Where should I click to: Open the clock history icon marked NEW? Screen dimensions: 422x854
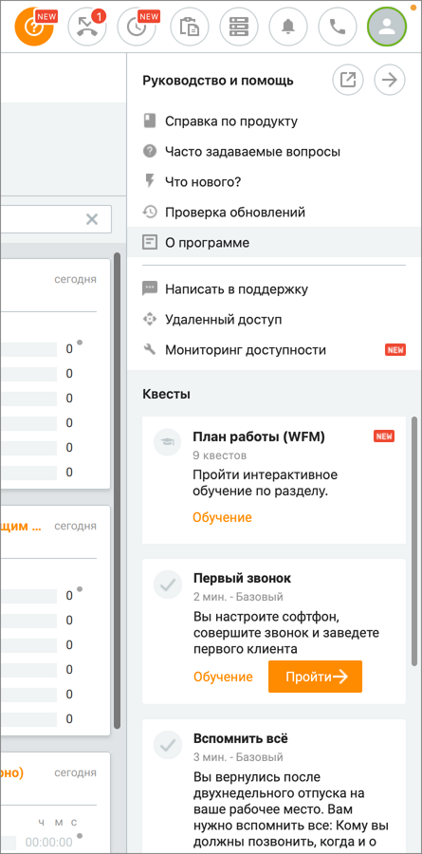click(x=137, y=27)
